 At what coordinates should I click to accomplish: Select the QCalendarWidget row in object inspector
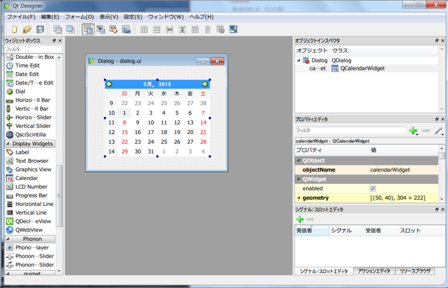(x=367, y=68)
